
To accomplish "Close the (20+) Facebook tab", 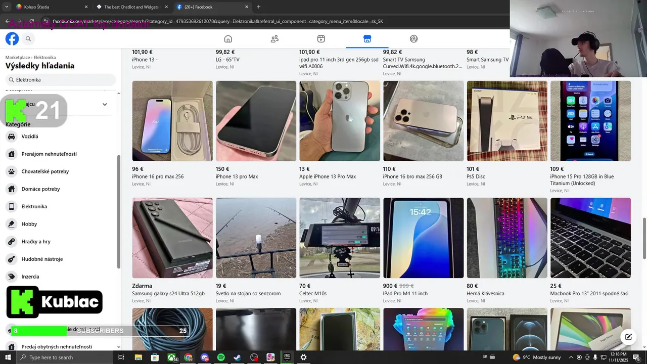I will point(247,7).
